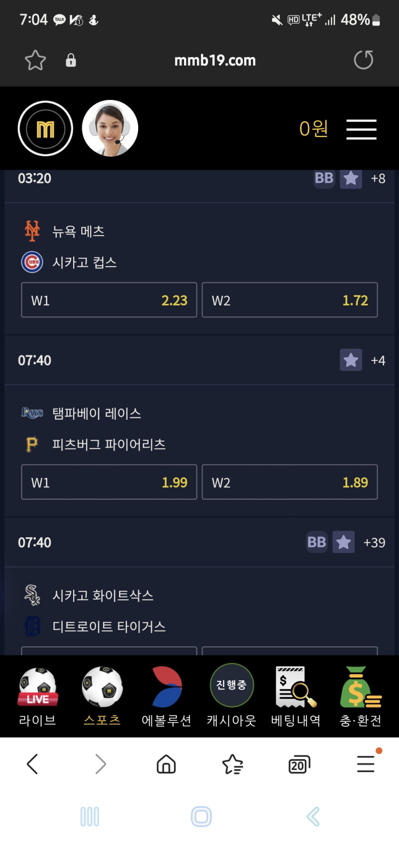Expand +4 more markets for Rays game
Screen dimensions: 399x844
[x=378, y=360]
